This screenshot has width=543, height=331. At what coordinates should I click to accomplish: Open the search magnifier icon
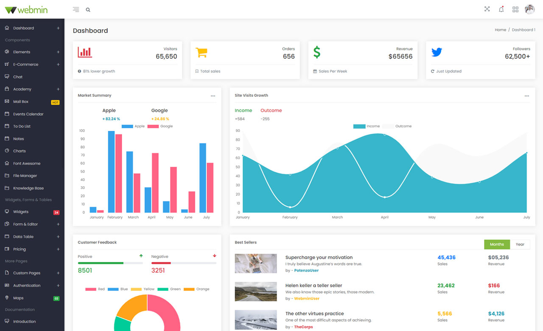[88, 9]
